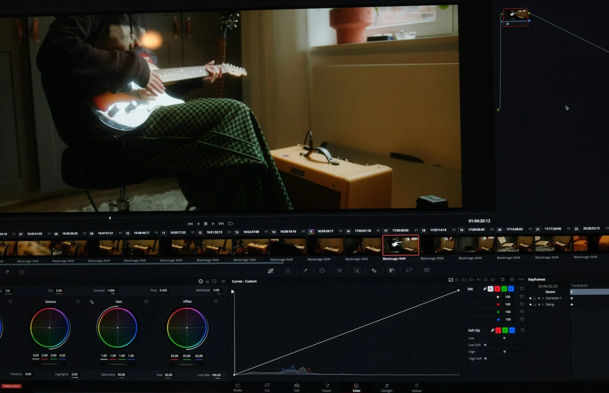The image size is (609, 393).
Task: Open the Sizing palette icon
Action: point(409,270)
